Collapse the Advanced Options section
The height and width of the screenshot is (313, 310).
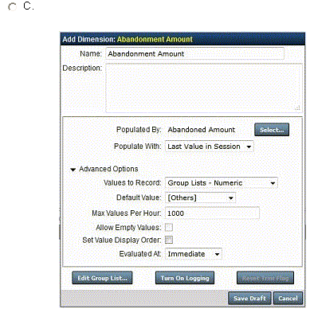73,170
